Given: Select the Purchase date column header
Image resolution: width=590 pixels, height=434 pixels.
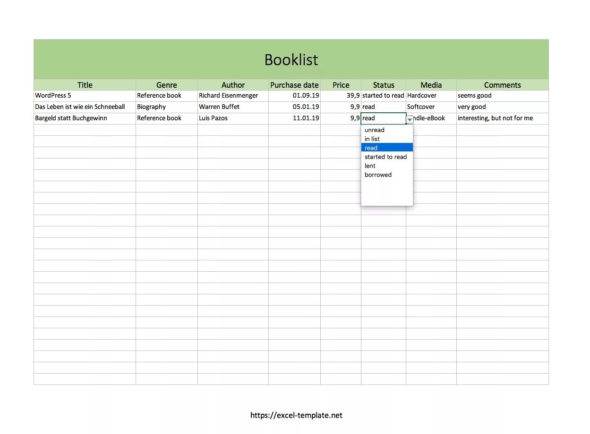Looking at the screenshot, I should pos(295,85).
